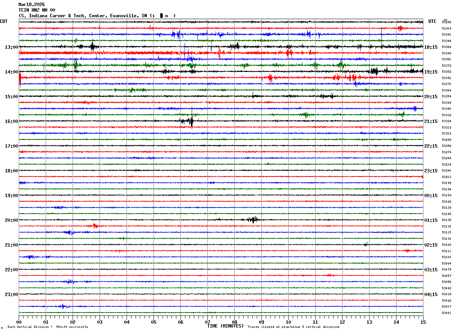Click the 22:15 UTC time label

click(431, 146)
